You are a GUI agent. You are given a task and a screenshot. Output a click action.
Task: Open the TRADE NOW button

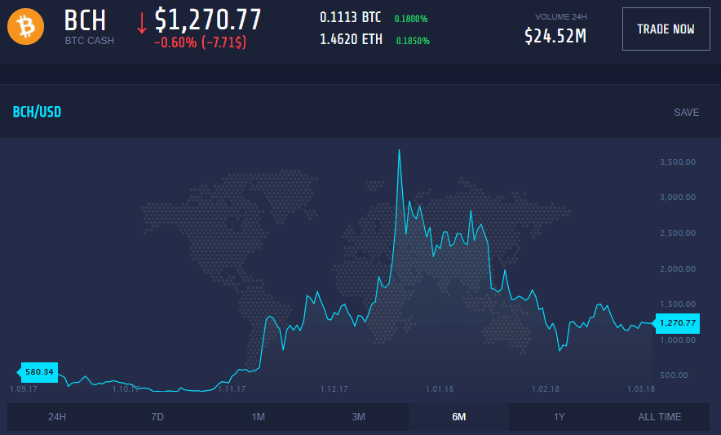[x=666, y=29]
